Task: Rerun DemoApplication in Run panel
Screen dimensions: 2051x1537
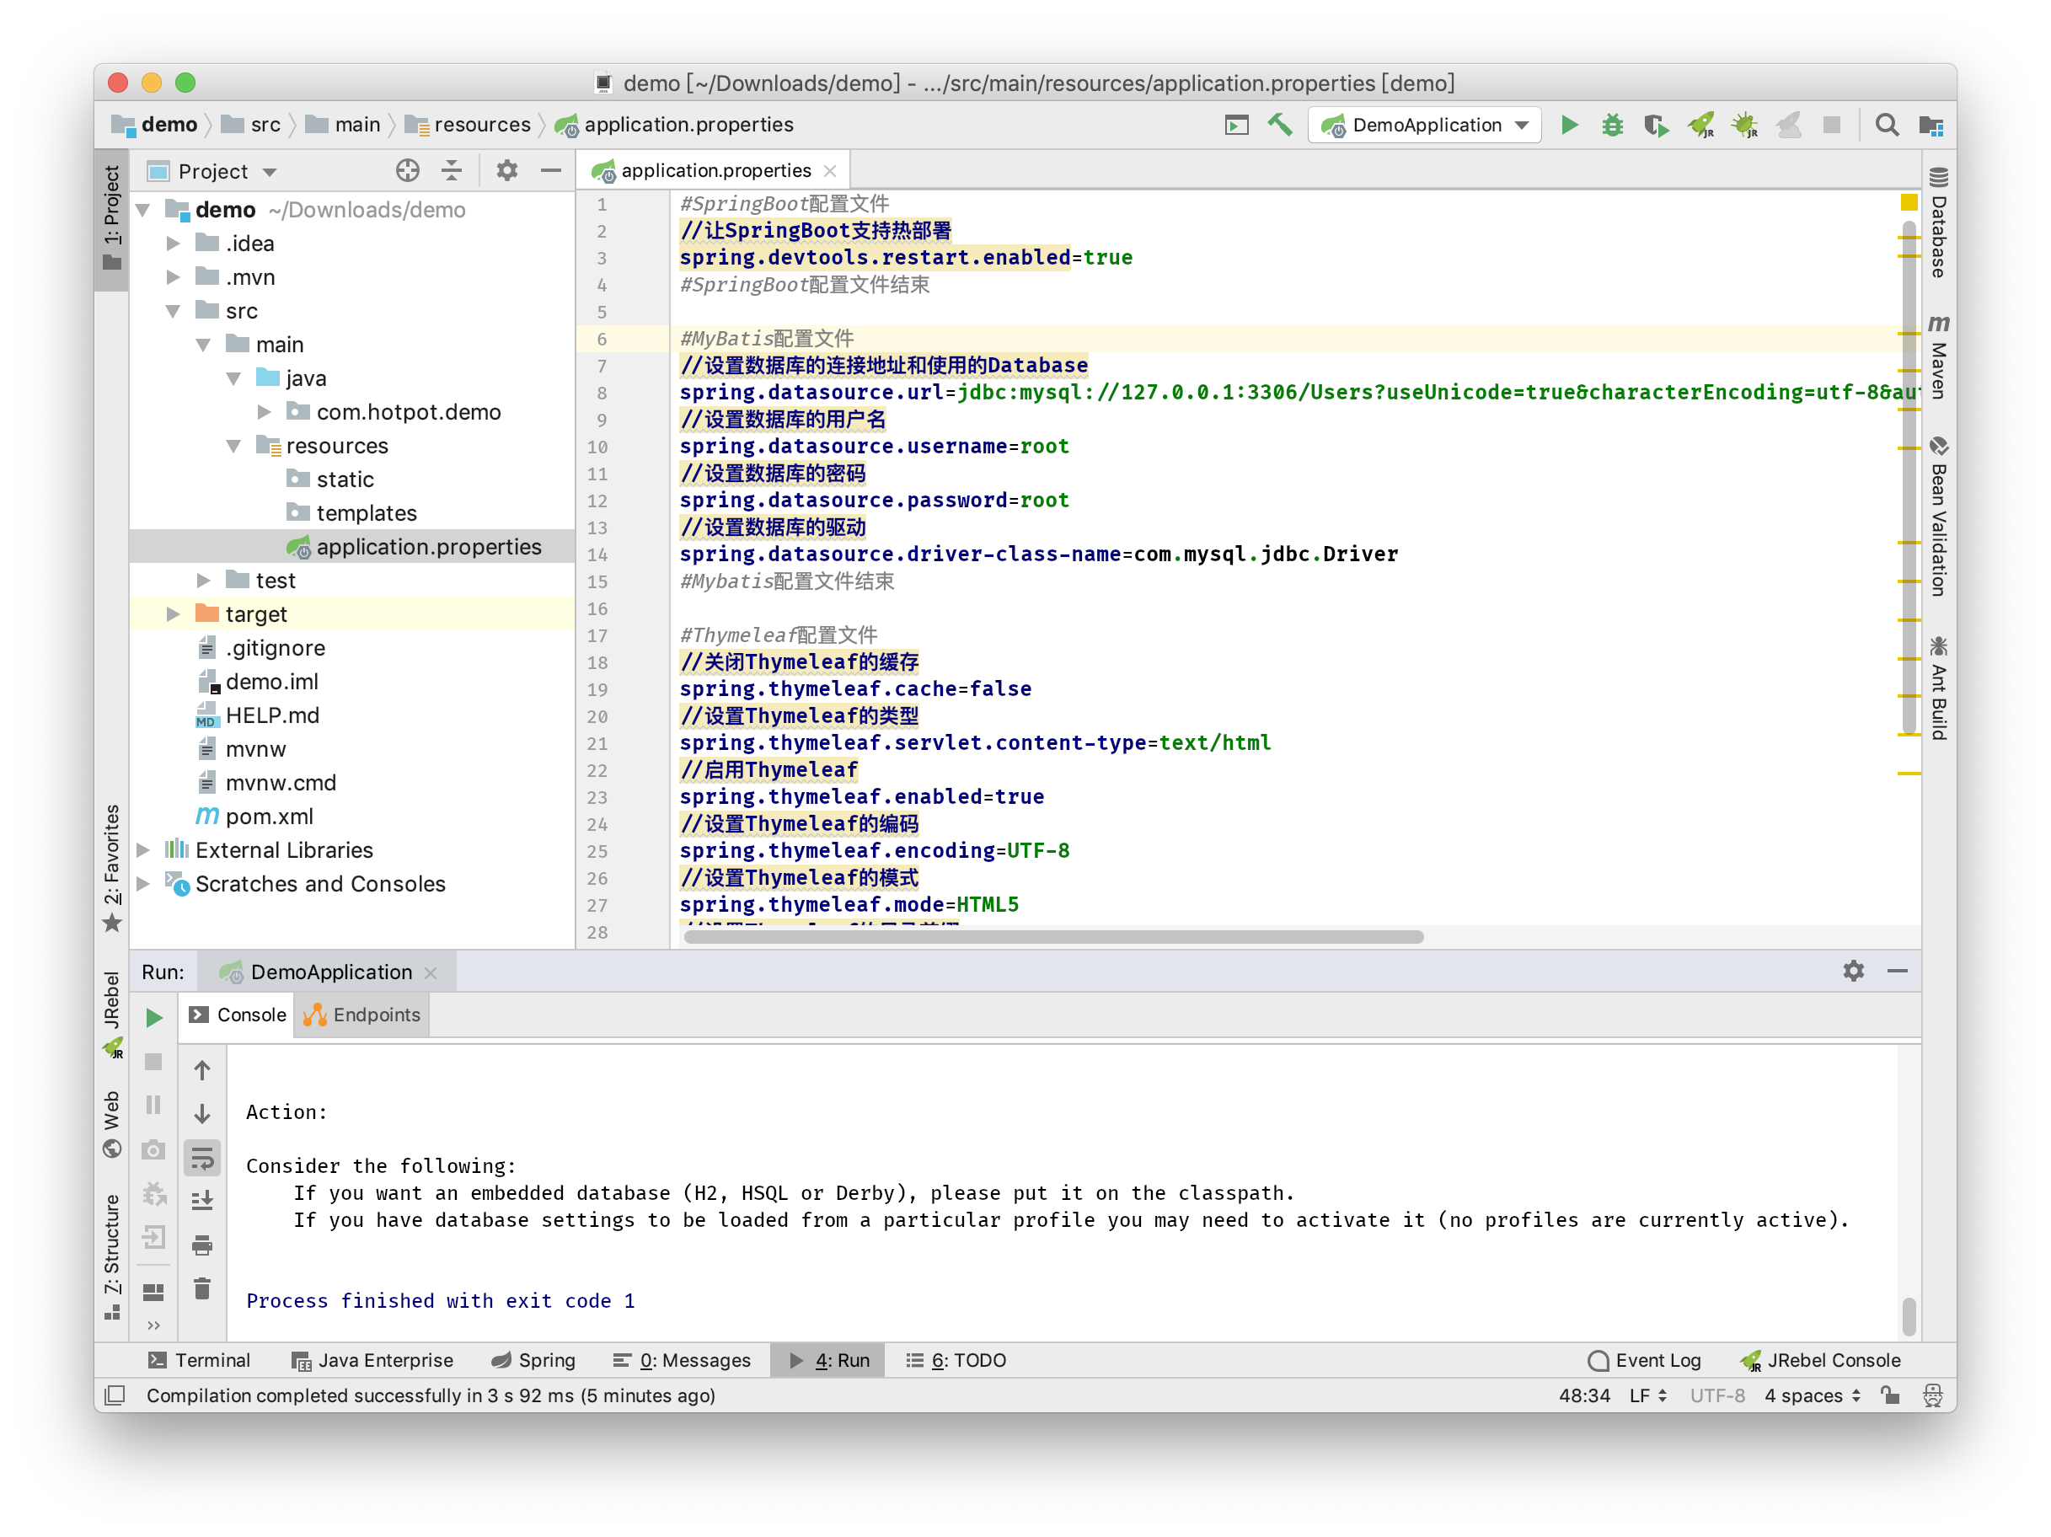Action: (154, 1018)
